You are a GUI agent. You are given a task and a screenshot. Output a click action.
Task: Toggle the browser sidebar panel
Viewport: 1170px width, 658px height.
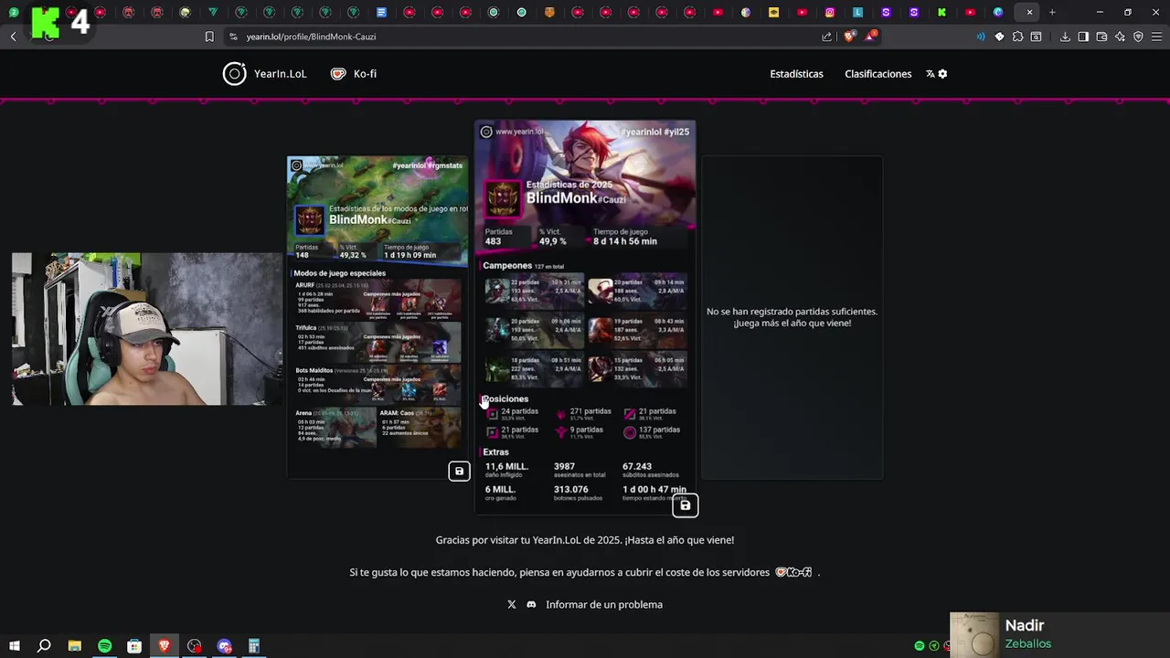[x=1083, y=37]
